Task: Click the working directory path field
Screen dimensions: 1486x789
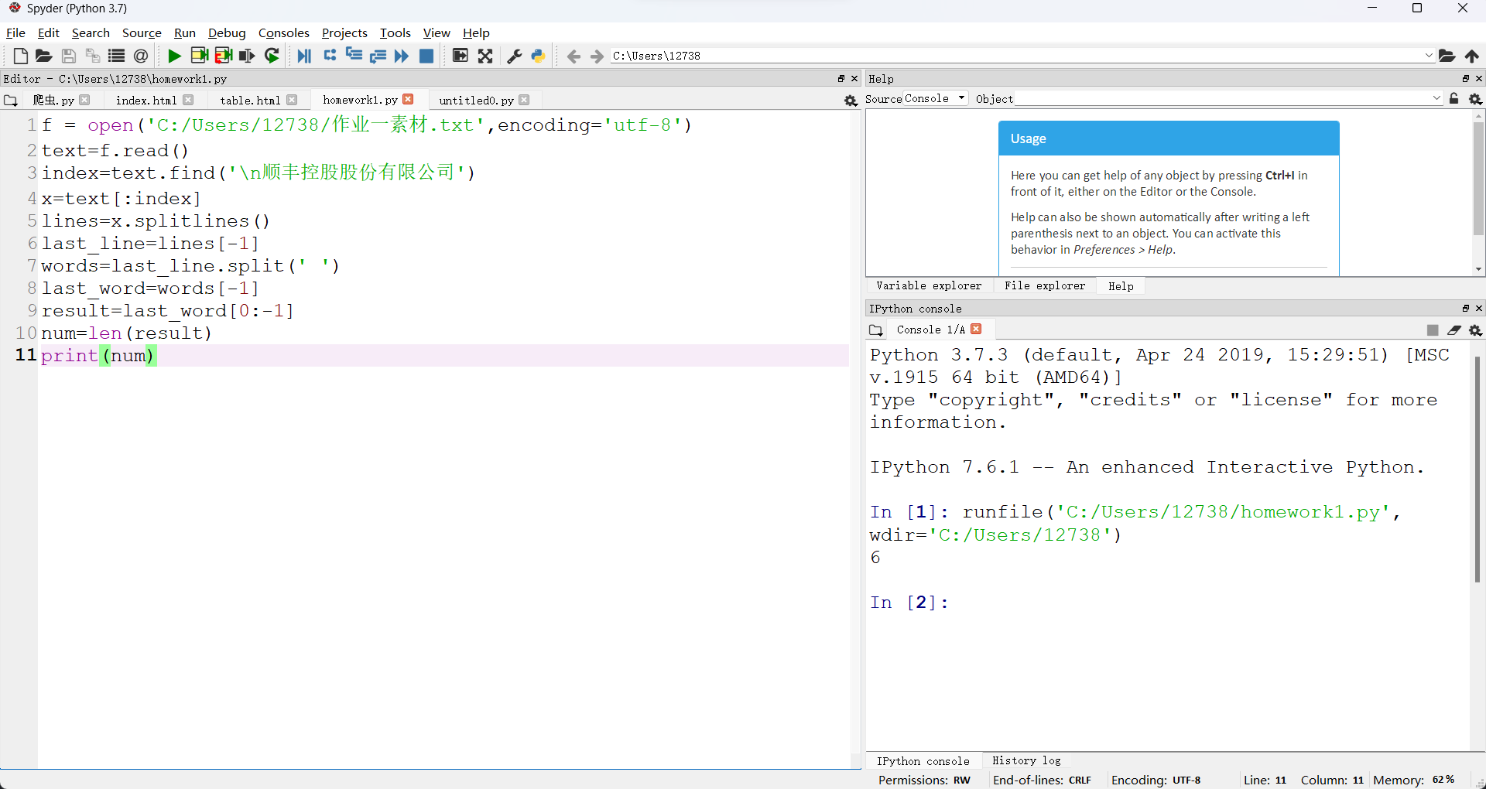Action: [1016, 56]
